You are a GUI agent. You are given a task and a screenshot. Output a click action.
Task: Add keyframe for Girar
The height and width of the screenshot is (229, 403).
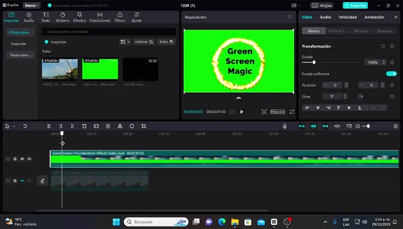point(392,96)
